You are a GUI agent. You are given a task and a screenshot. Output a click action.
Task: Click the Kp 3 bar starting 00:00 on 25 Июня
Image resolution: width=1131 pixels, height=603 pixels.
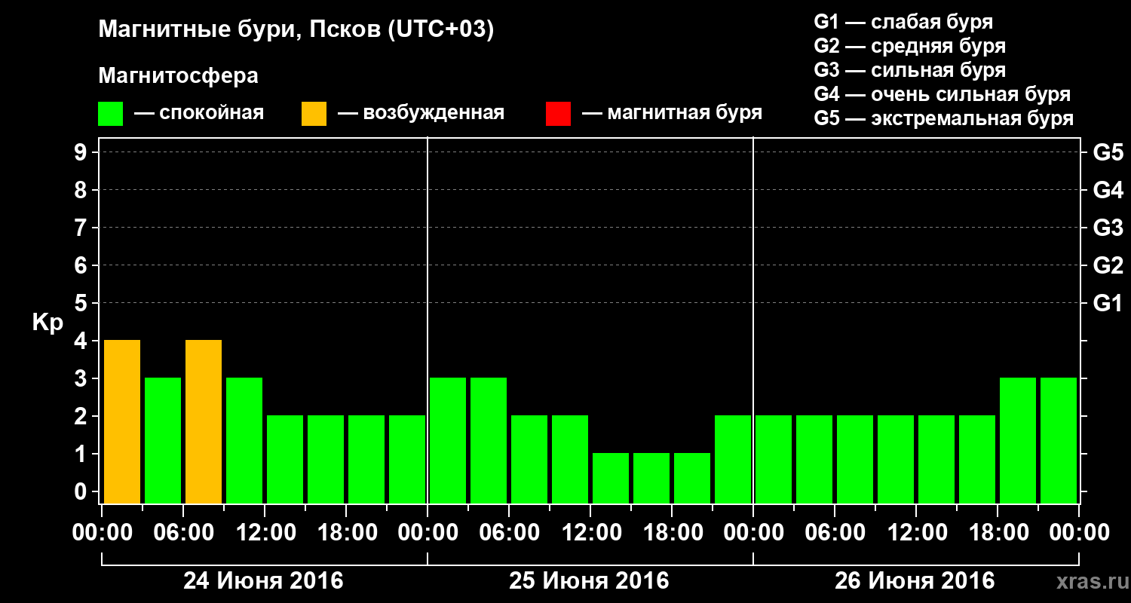point(448,440)
